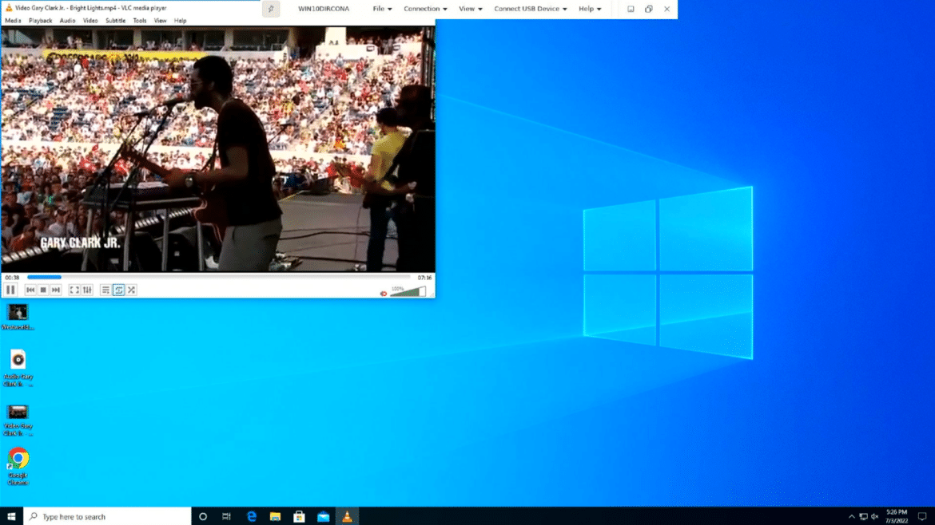Image resolution: width=935 pixels, height=525 pixels.
Task: Open Task View on taskbar
Action: 227,517
